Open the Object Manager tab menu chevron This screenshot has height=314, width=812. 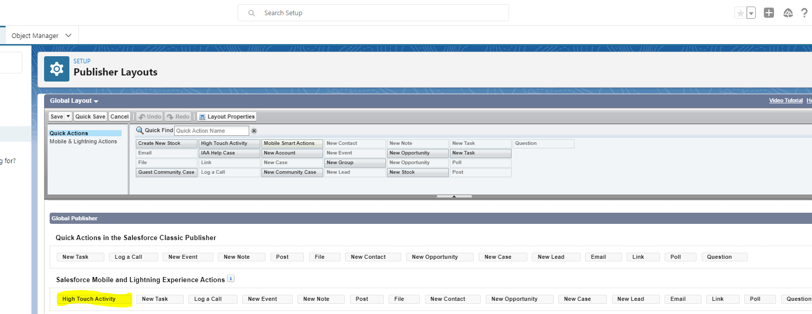point(68,35)
